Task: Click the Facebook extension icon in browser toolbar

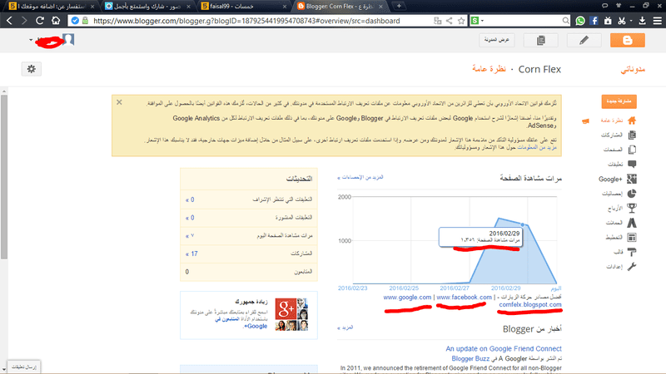Action: point(594,21)
